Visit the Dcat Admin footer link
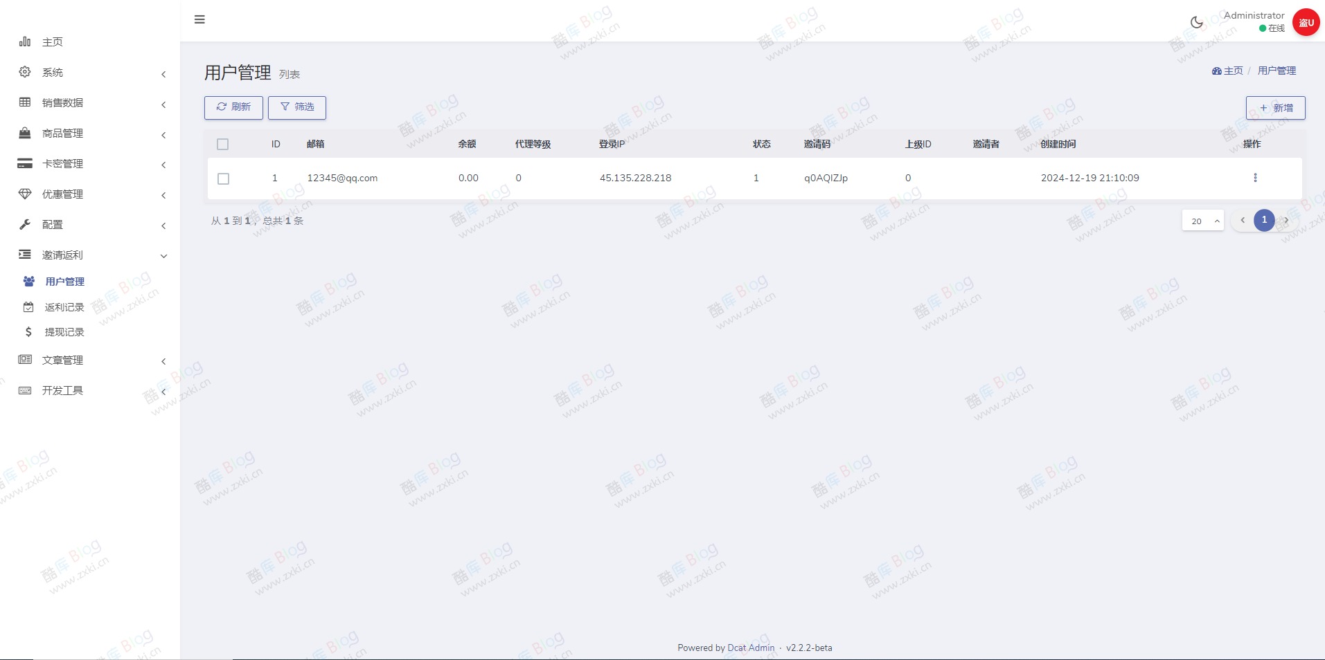This screenshot has height=660, width=1325. (x=750, y=648)
